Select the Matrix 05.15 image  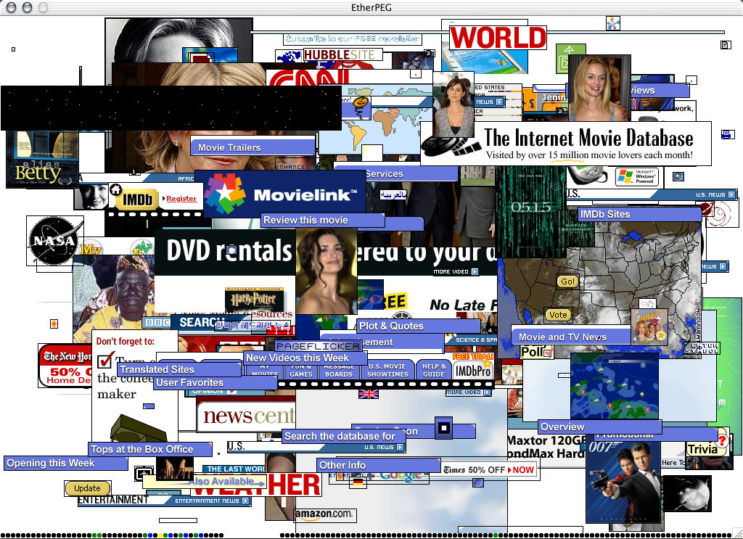coord(531,212)
